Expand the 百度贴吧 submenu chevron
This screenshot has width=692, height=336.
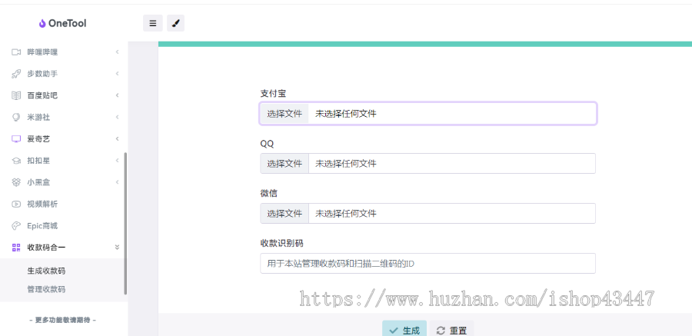(x=117, y=95)
